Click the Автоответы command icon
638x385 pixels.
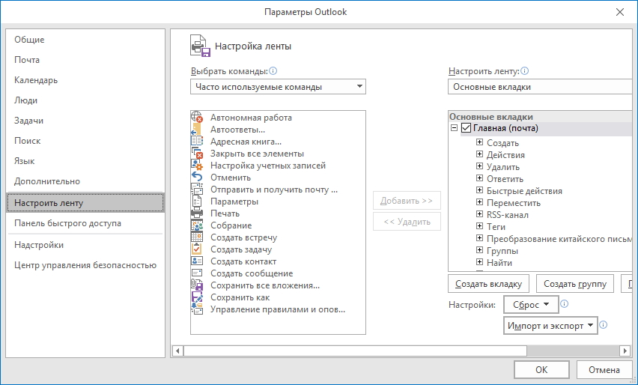(x=197, y=130)
